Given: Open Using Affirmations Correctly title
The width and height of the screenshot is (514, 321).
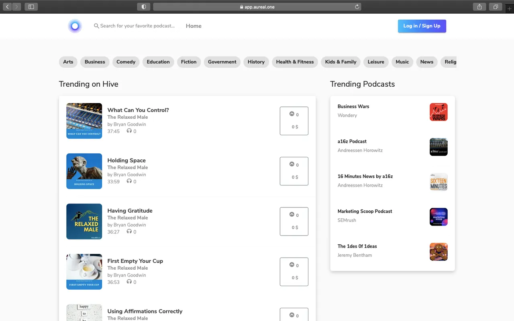Looking at the screenshot, I should coord(145,311).
